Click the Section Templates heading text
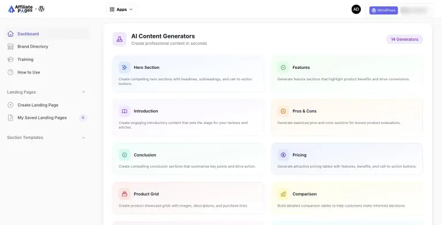Screen dimensions: 442x225 click(25, 138)
